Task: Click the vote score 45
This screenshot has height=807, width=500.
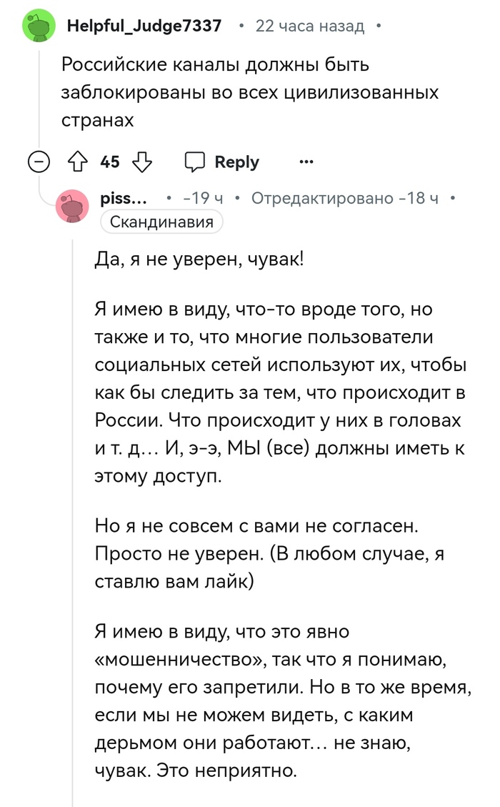Action: tap(110, 162)
